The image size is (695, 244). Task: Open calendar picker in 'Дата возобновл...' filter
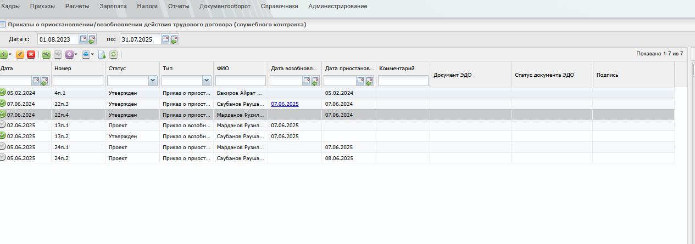point(307,81)
